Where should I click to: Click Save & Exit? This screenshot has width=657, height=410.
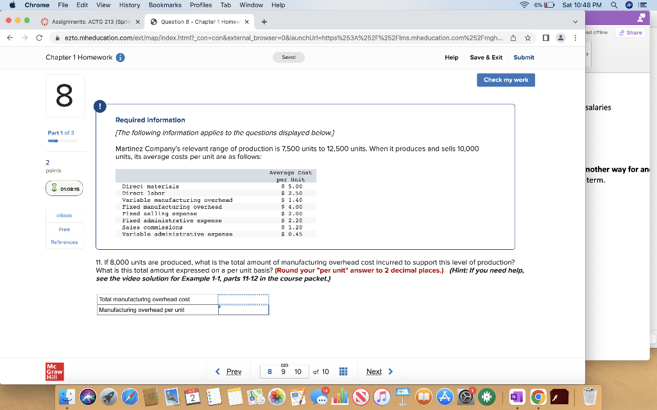(x=486, y=57)
